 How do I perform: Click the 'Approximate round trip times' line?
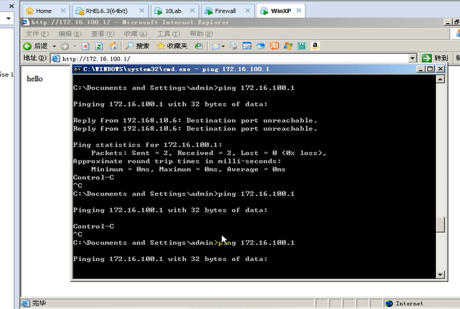(177, 161)
